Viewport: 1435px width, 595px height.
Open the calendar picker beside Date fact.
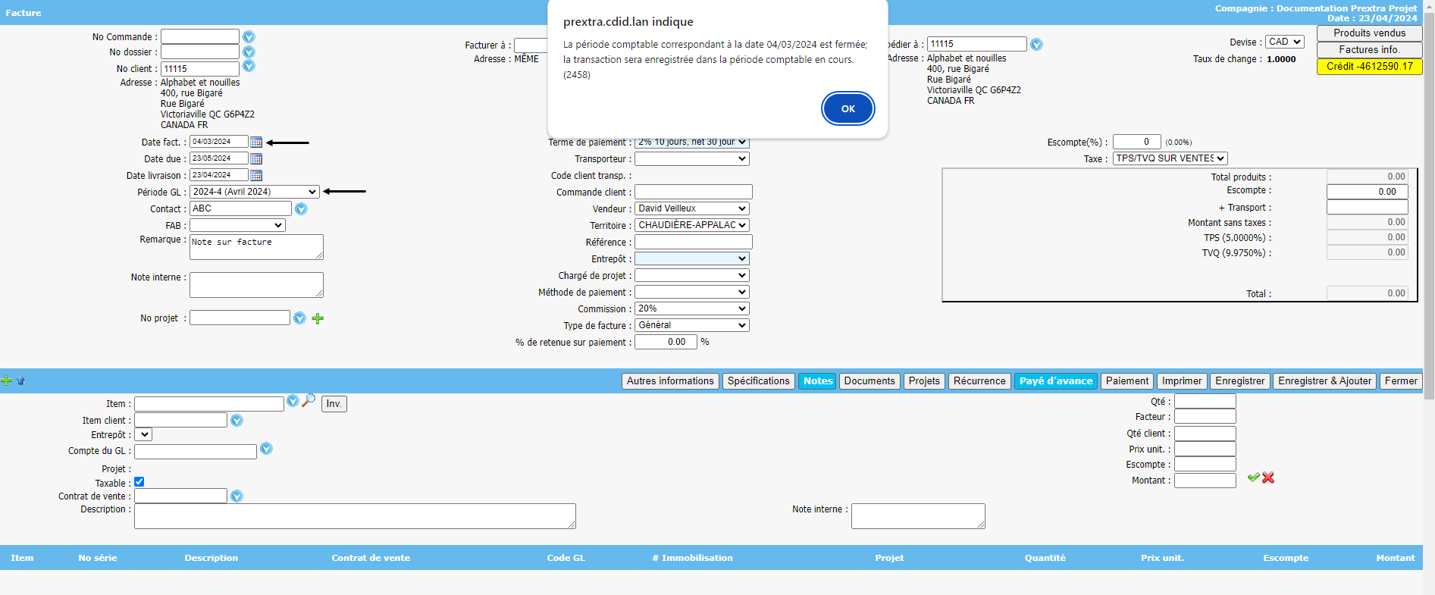pos(256,142)
